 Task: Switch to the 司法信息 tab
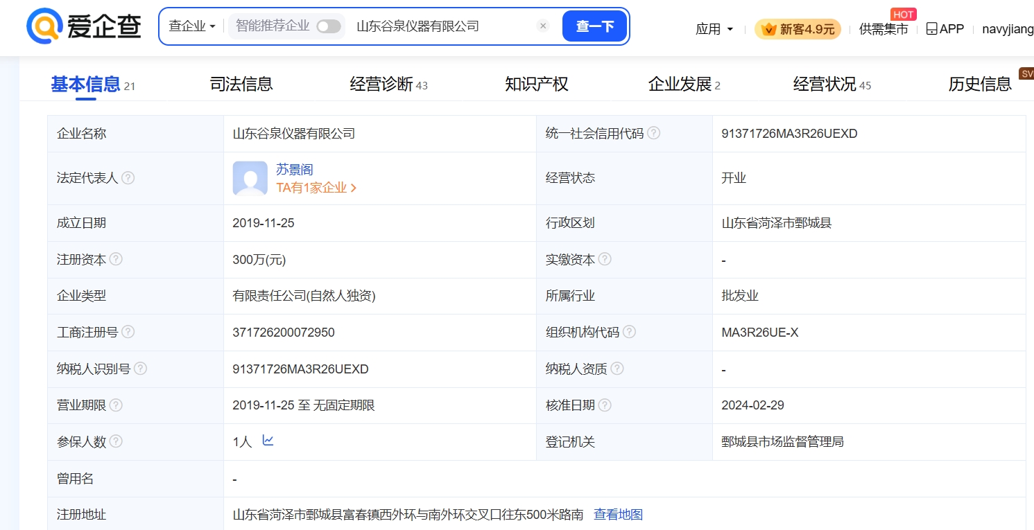(x=241, y=85)
